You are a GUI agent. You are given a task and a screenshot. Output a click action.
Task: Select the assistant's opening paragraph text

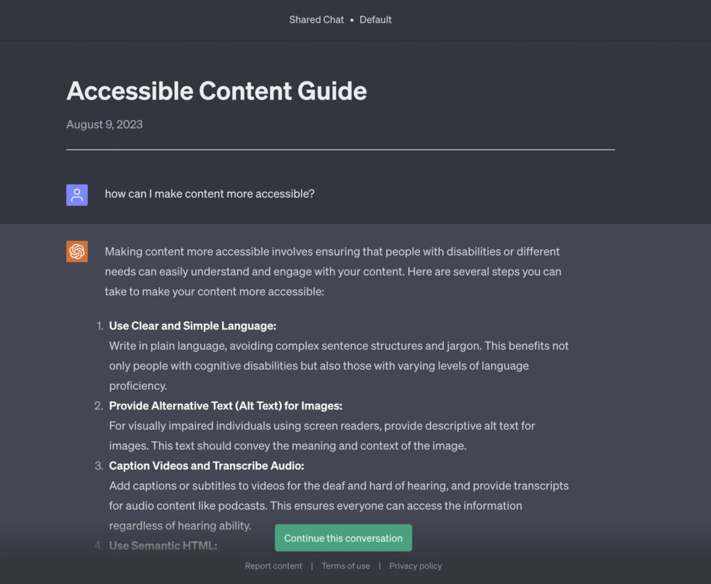coord(334,272)
